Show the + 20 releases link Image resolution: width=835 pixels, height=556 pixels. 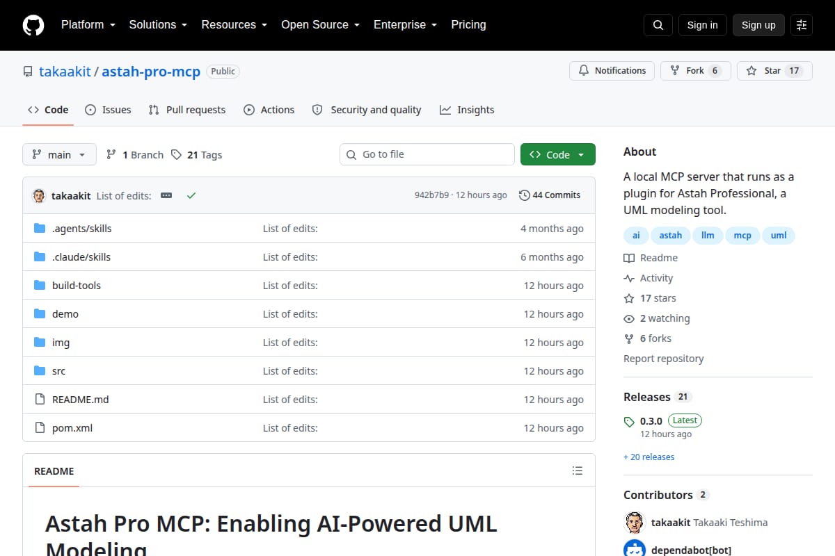pos(649,457)
